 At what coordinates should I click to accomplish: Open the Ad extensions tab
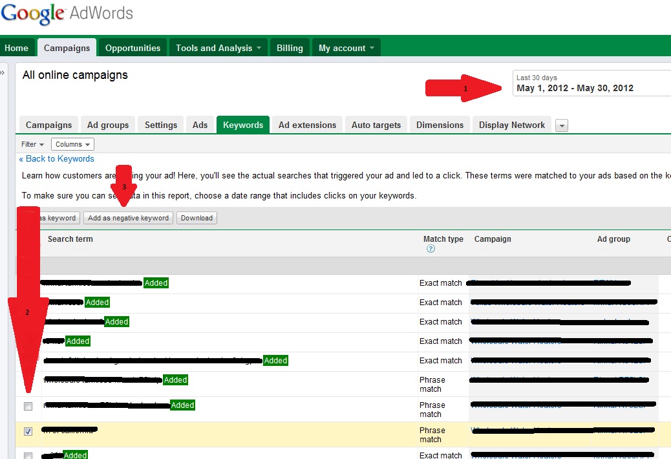pos(307,125)
